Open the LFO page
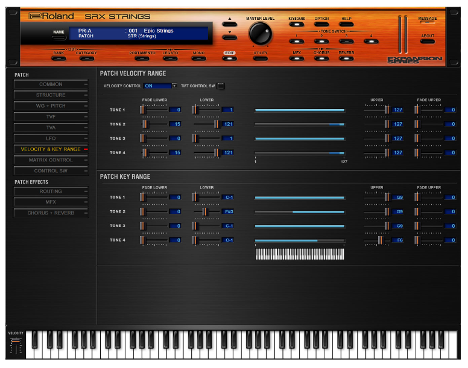 [51, 139]
